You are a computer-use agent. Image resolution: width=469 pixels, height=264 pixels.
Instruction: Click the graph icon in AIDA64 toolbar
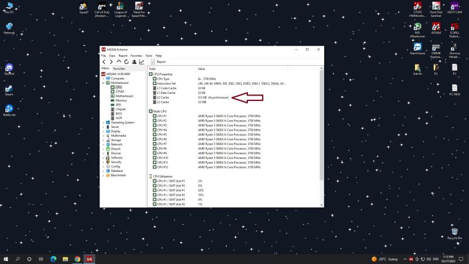point(141,62)
